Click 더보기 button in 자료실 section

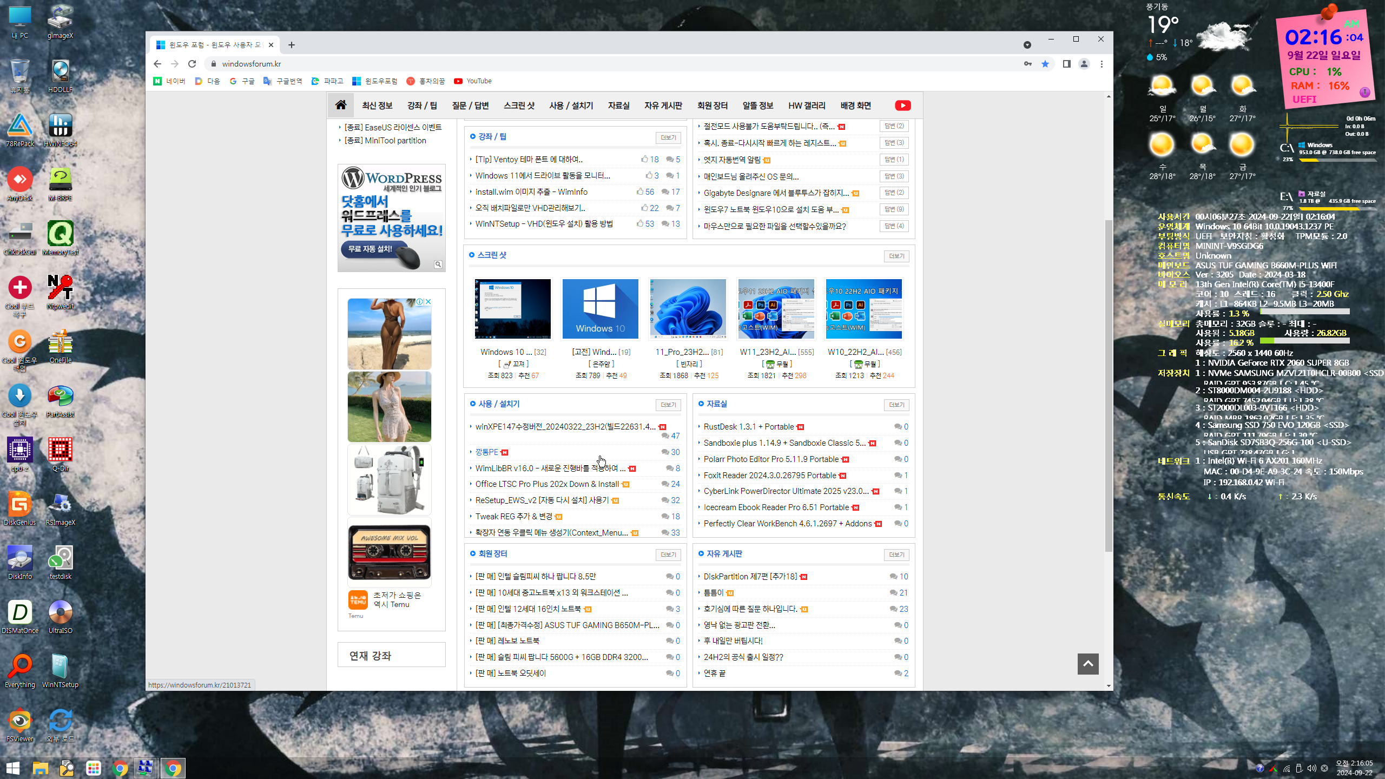[896, 405]
